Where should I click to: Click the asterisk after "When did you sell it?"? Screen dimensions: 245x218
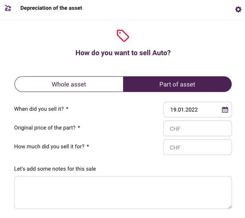click(x=67, y=108)
